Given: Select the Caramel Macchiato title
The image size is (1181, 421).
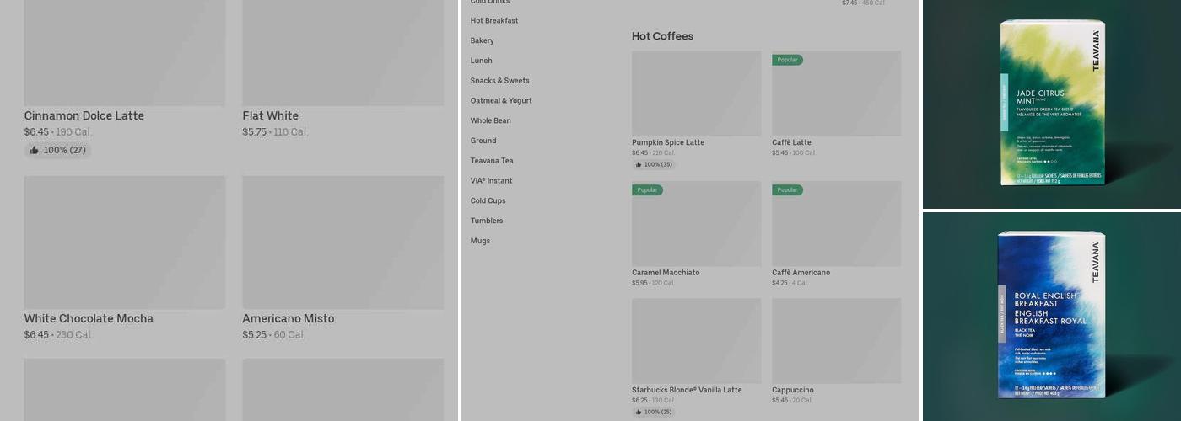Looking at the screenshot, I should click(x=666, y=273).
